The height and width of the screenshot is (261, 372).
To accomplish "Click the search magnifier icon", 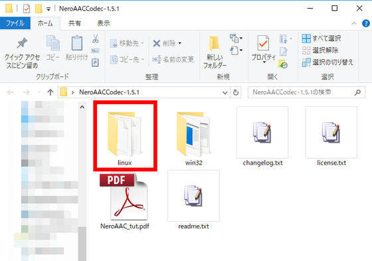I will coord(357,92).
